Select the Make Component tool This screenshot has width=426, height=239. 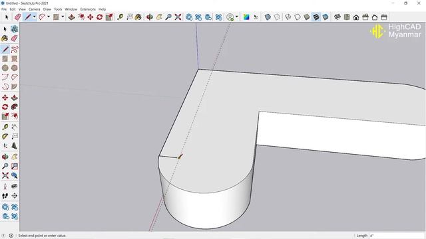click(15, 29)
